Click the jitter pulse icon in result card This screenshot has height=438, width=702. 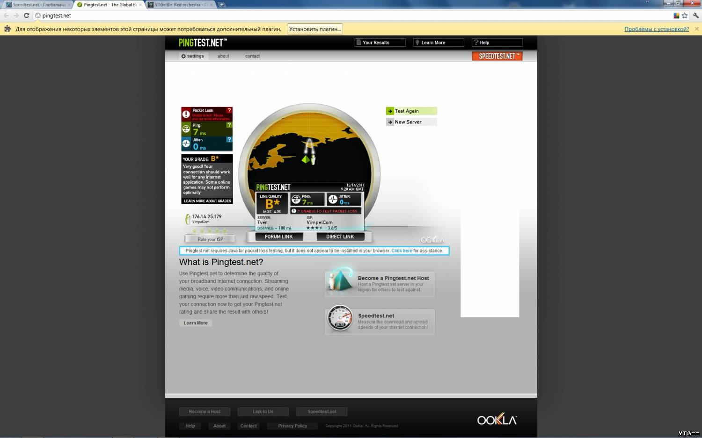point(333,200)
